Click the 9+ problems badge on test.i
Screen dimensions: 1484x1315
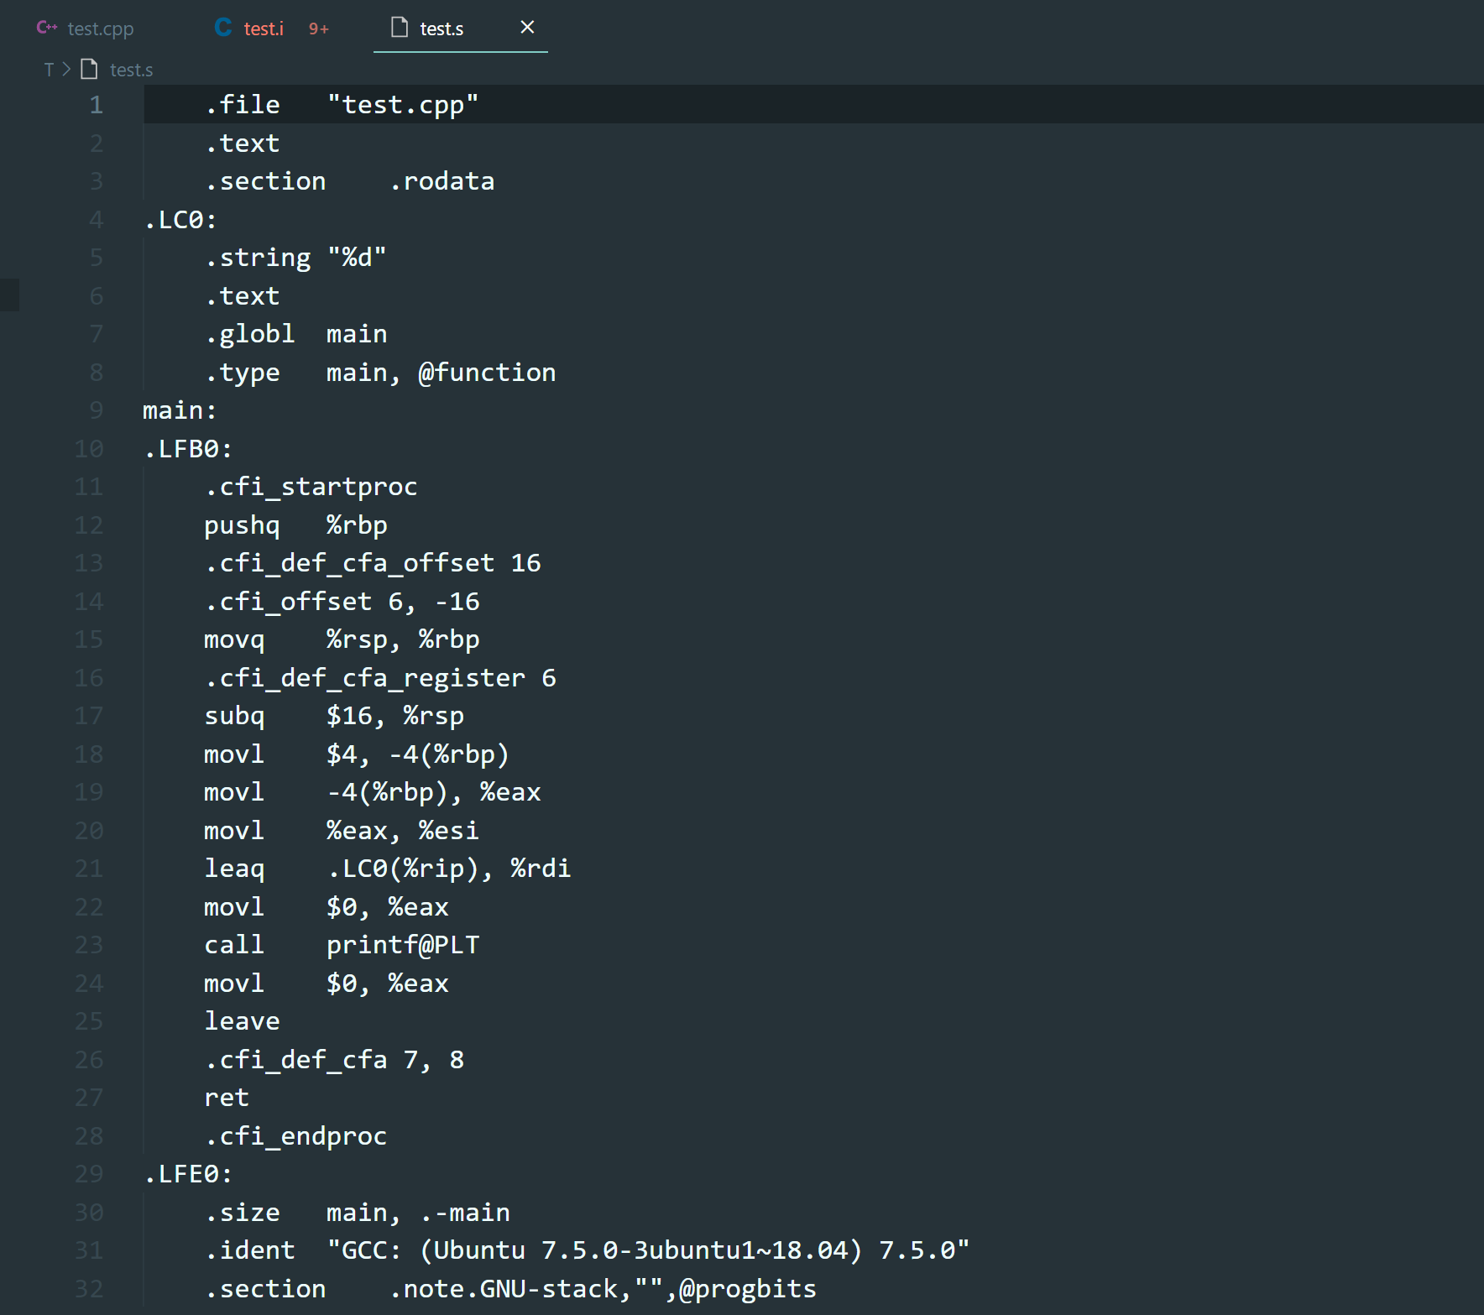(319, 29)
